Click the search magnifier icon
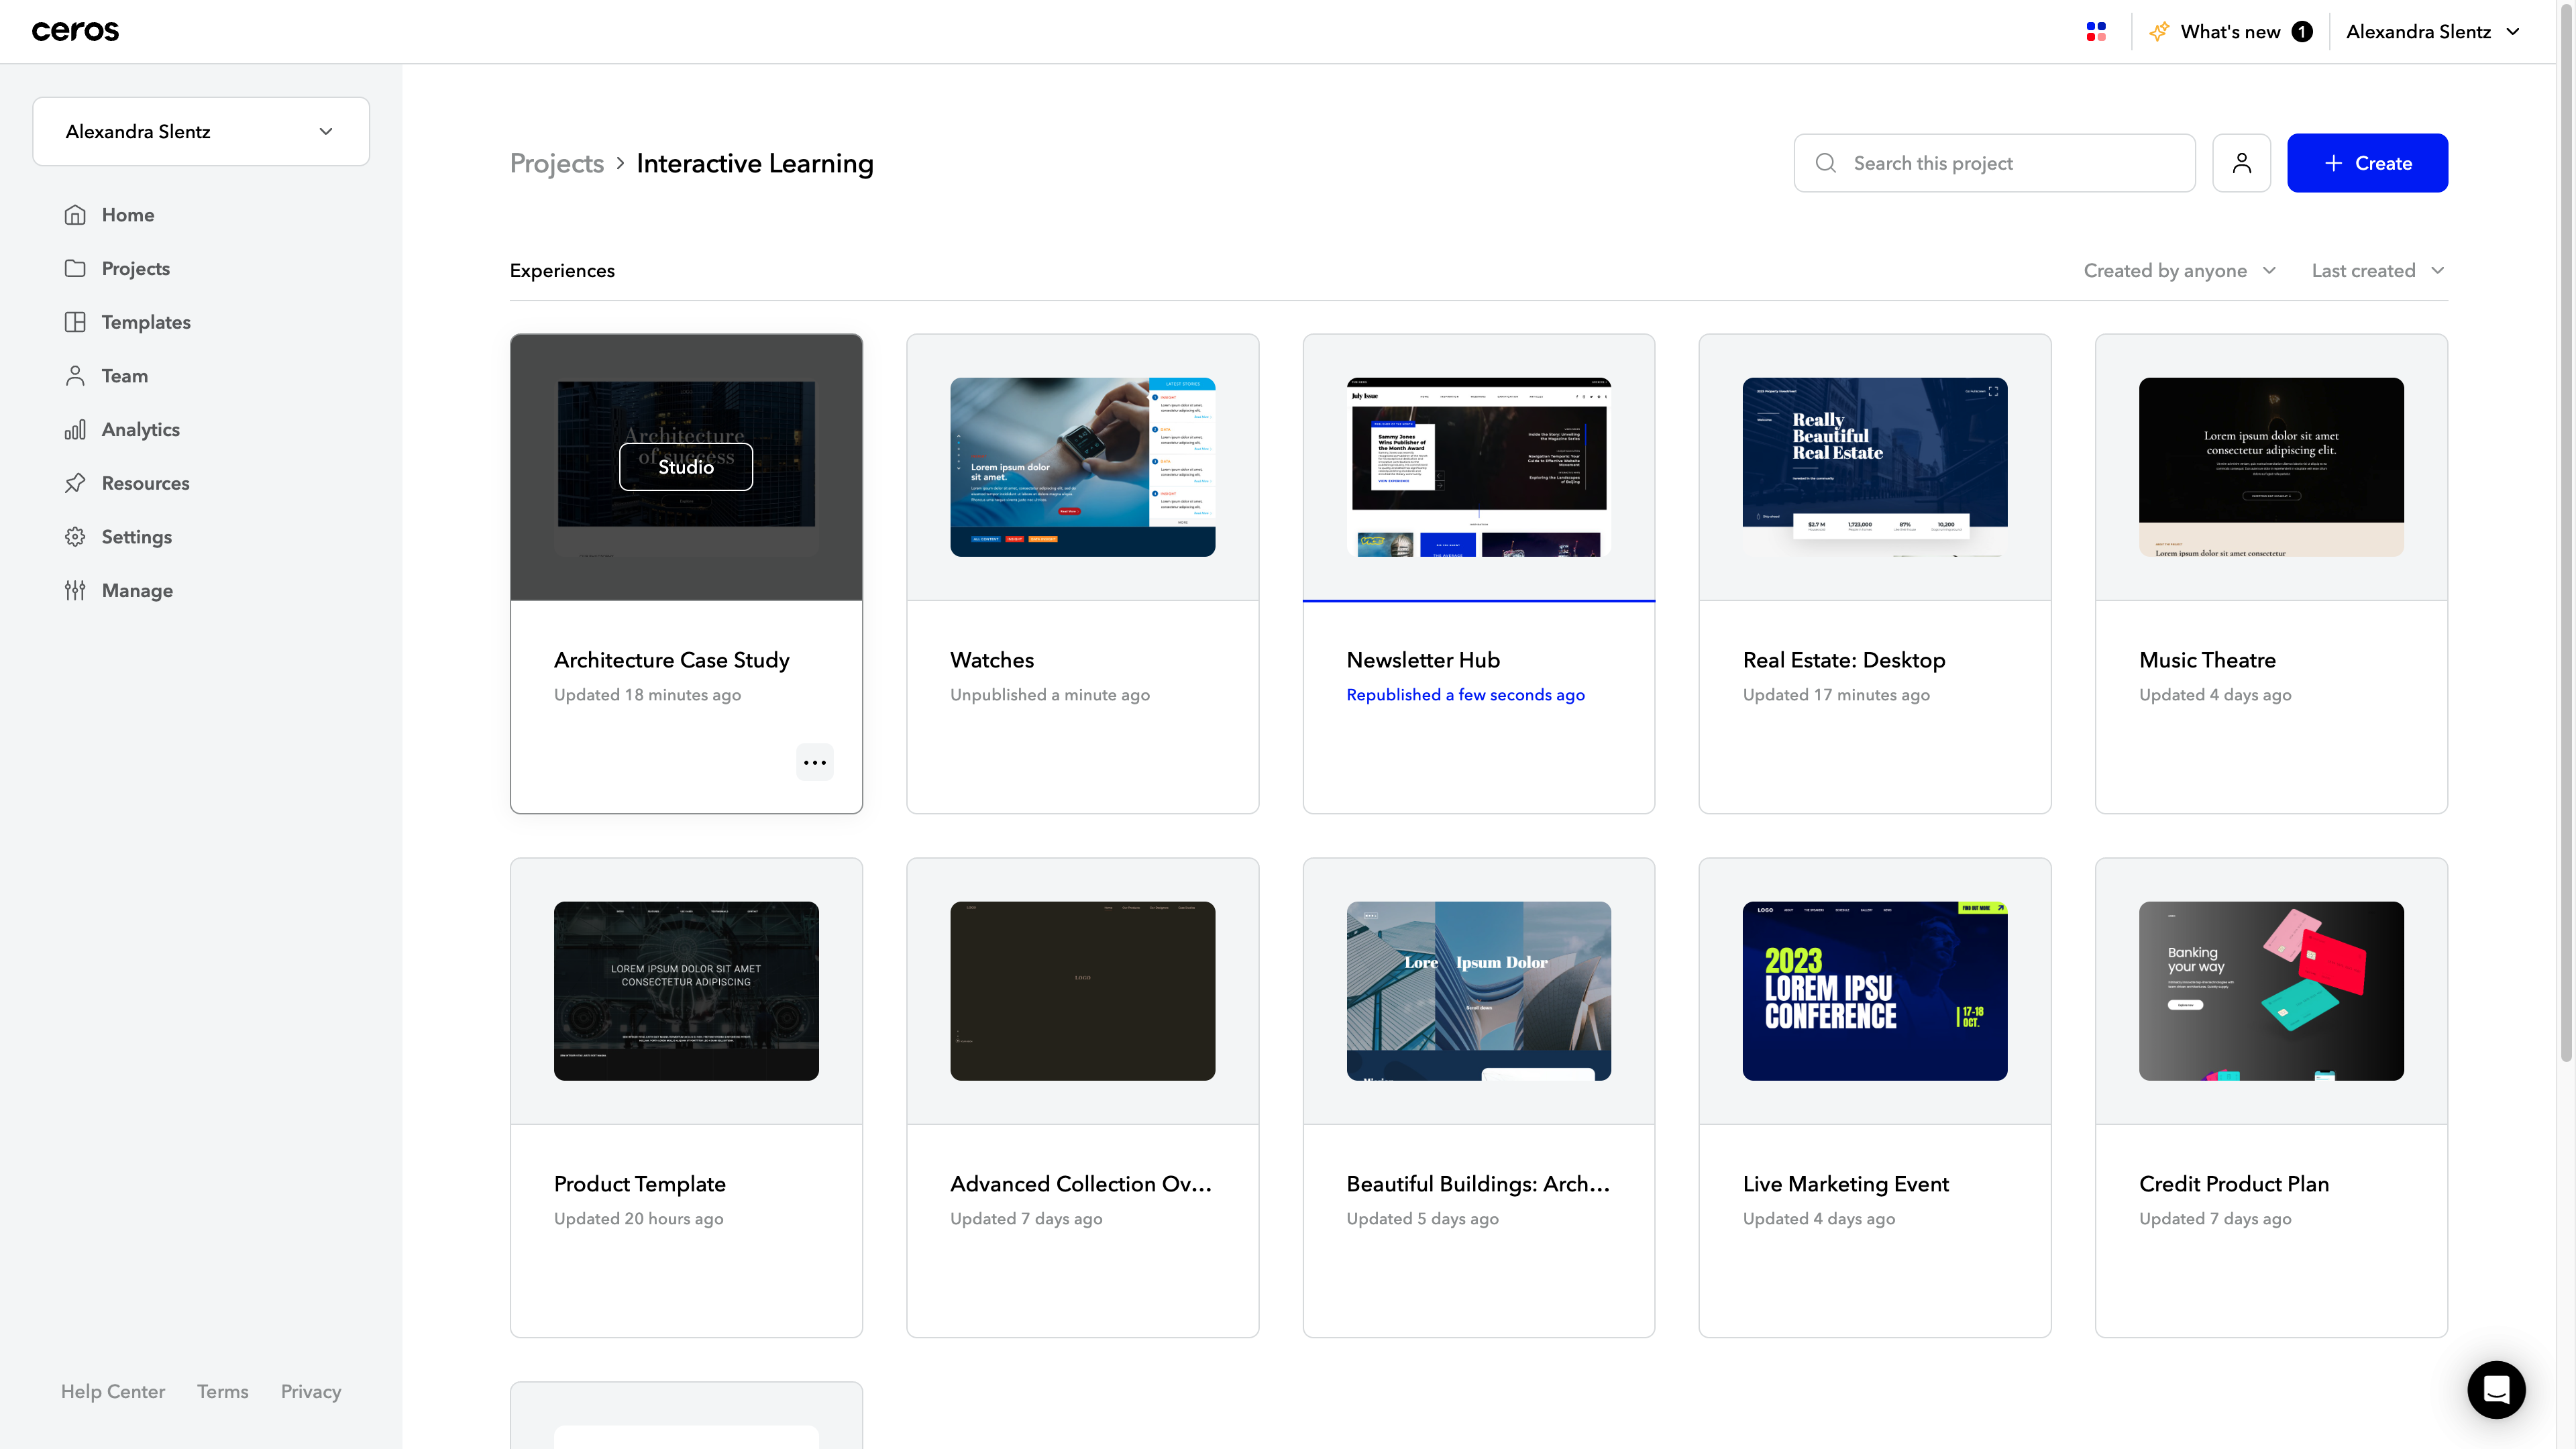The image size is (2576, 1449). (1826, 163)
